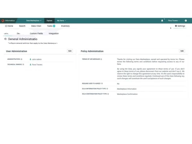
Task: Show info for Terms of Use Message
Action: pos(101,59)
